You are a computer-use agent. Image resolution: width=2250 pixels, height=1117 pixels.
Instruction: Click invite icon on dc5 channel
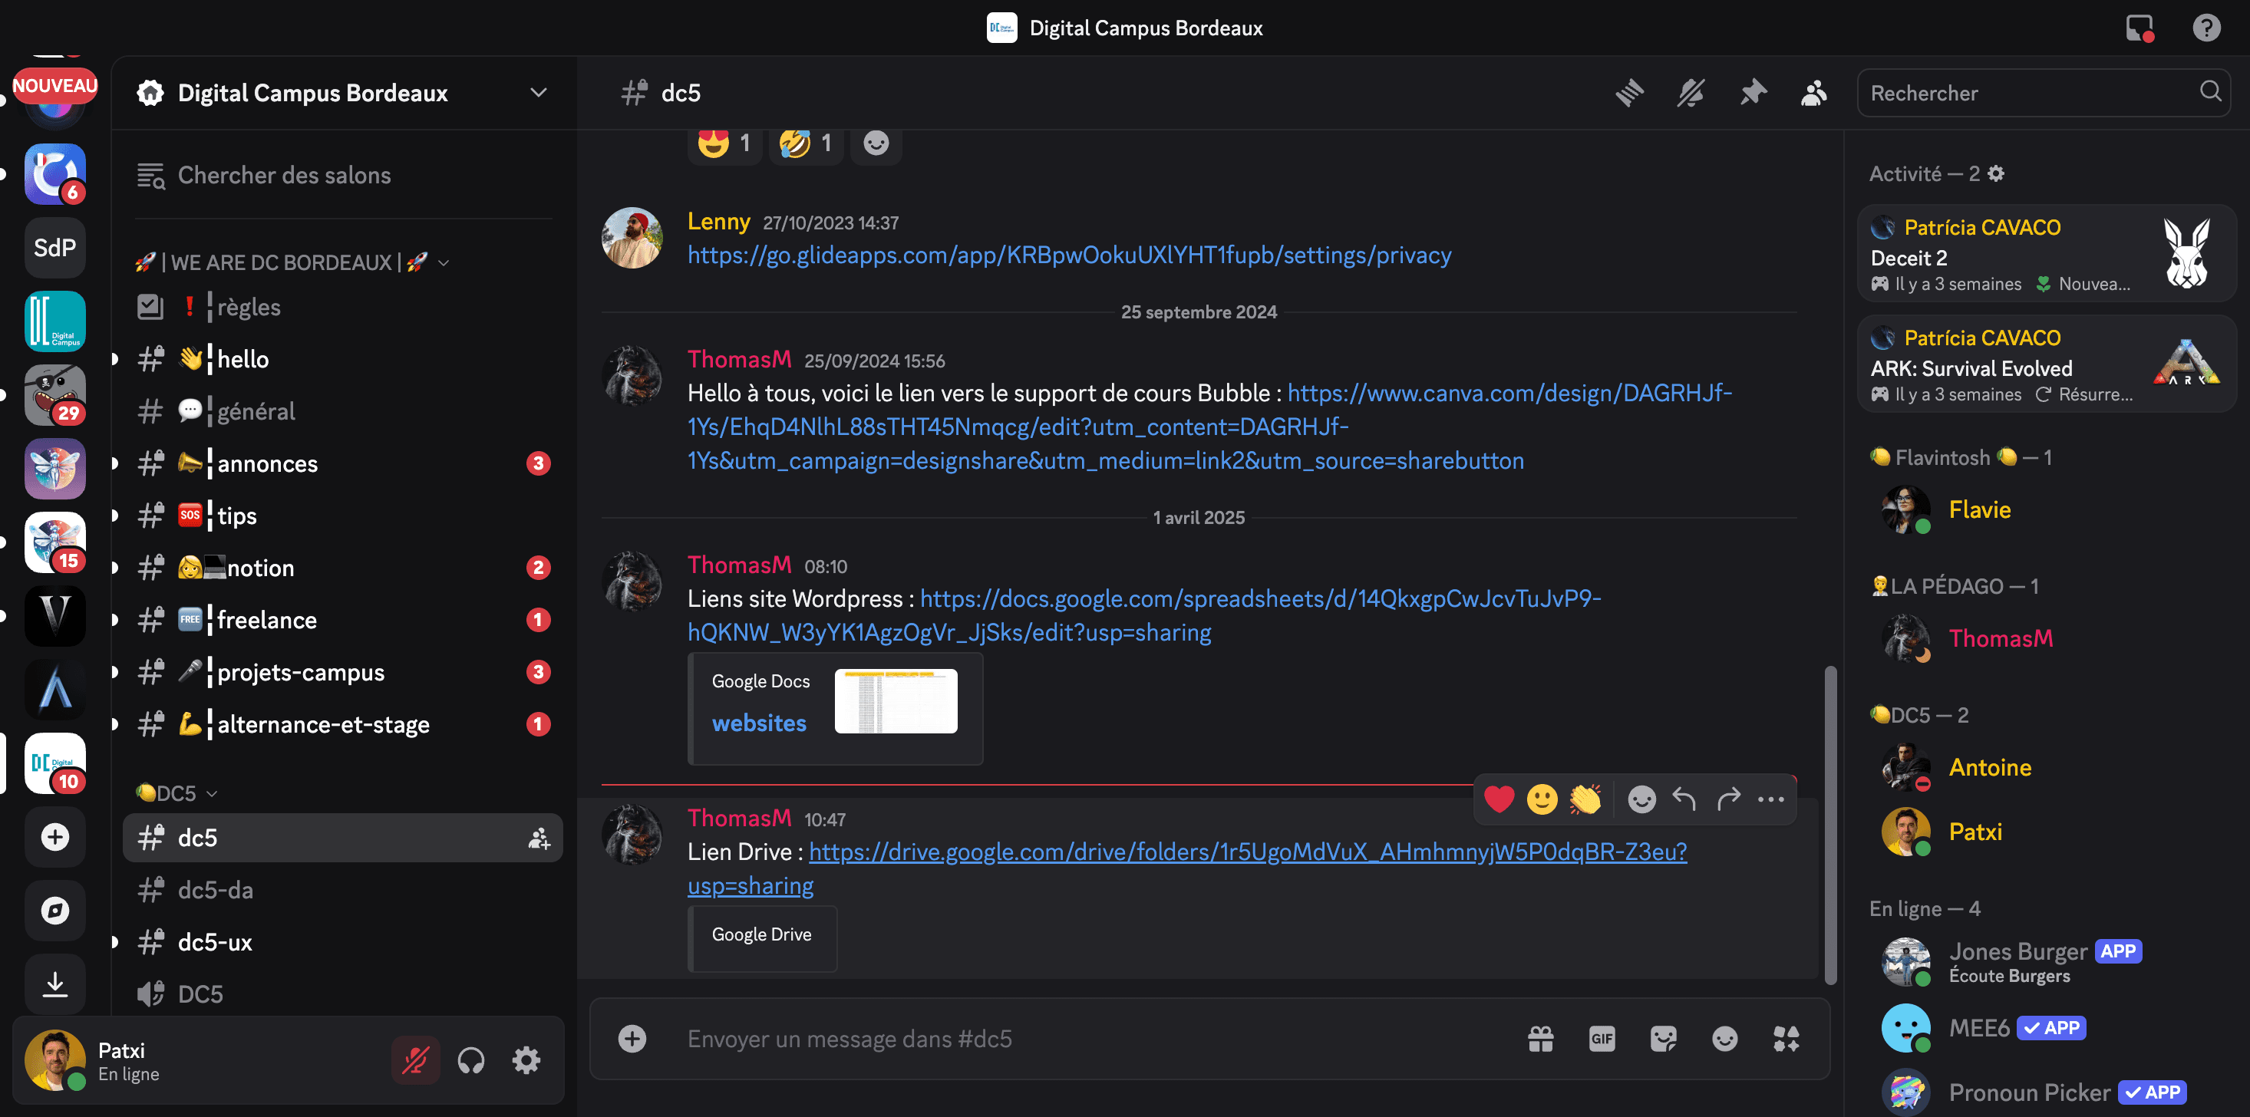point(539,838)
